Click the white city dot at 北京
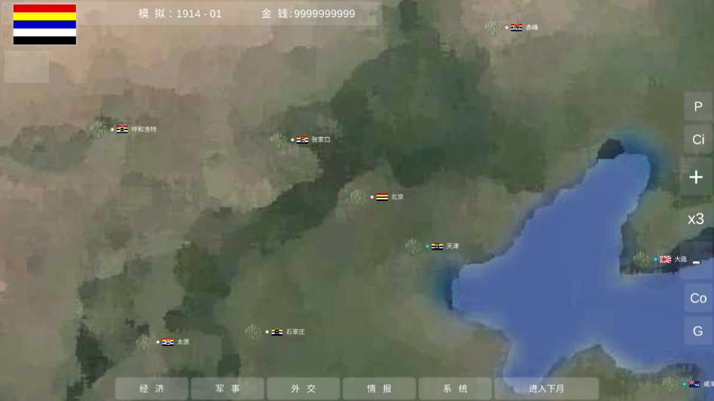The width and height of the screenshot is (714, 401). [372, 197]
